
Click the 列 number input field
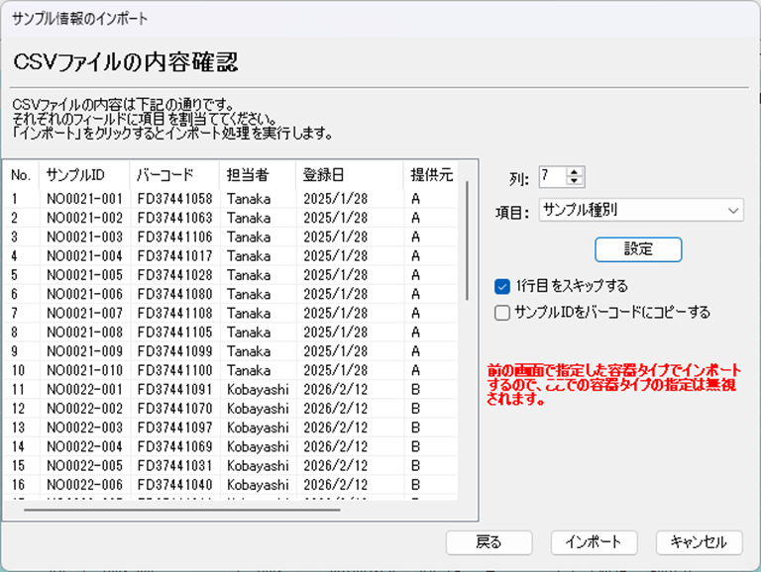coord(552,177)
